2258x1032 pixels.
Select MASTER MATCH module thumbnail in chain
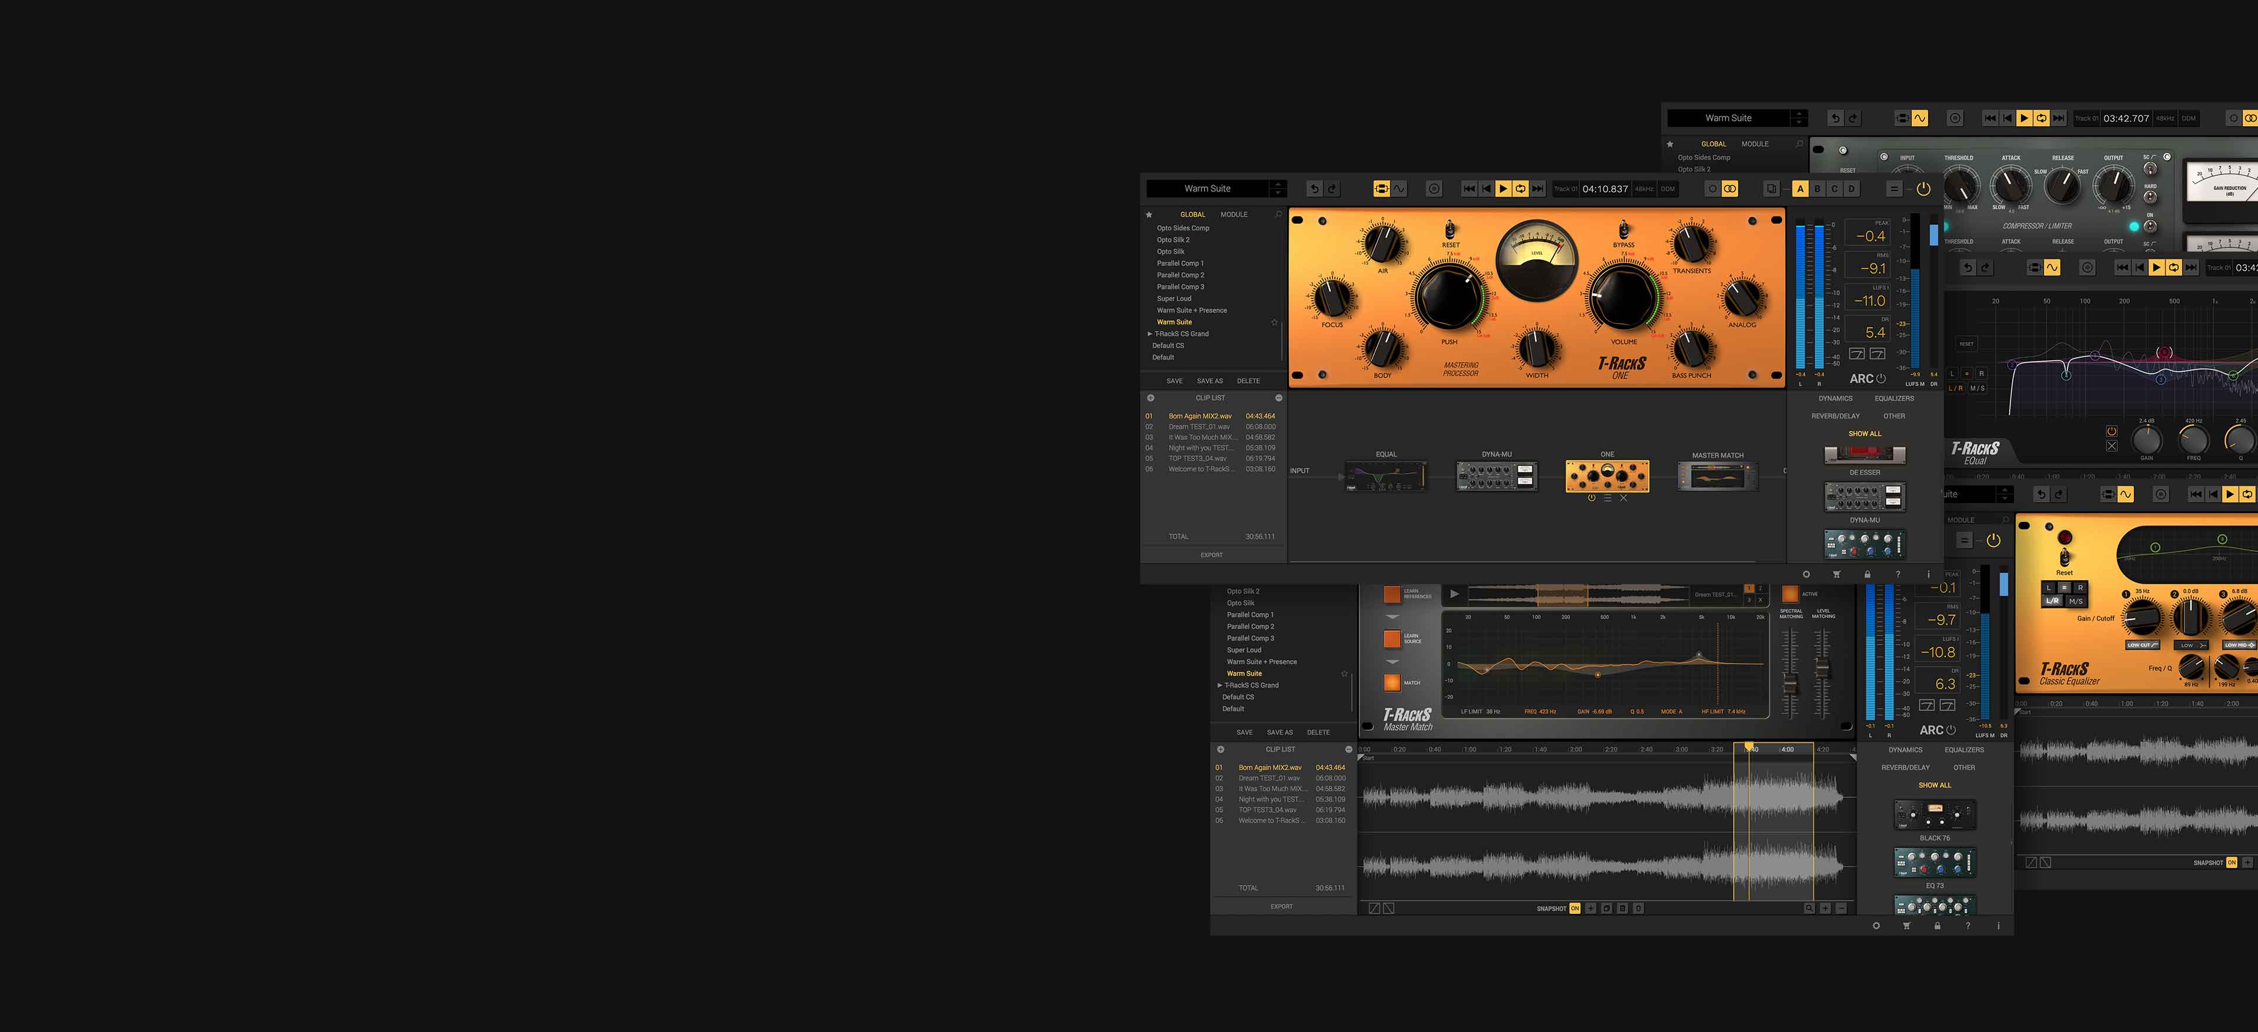point(1717,477)
